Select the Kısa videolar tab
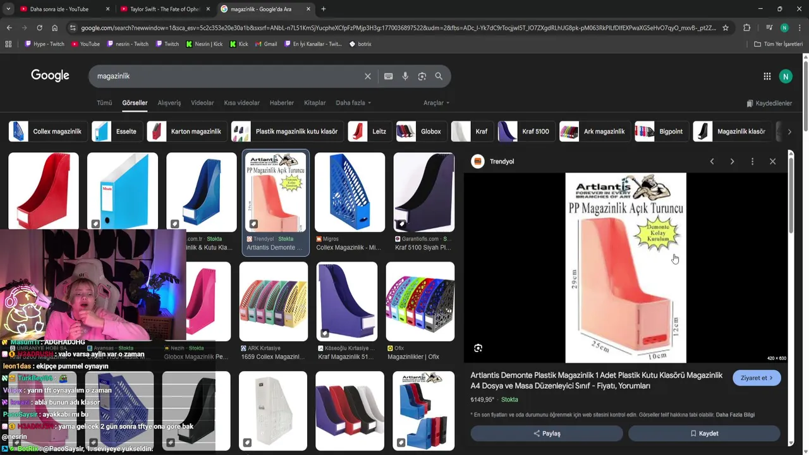The height and width of the screenshot is (455, 809). tap(241, 103)
